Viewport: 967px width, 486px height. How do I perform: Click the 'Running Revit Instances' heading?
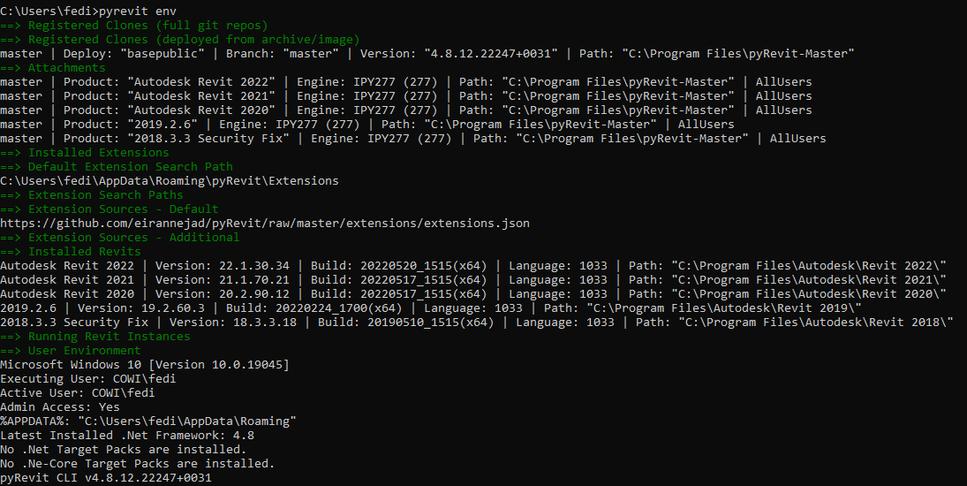tap(110, 336)
